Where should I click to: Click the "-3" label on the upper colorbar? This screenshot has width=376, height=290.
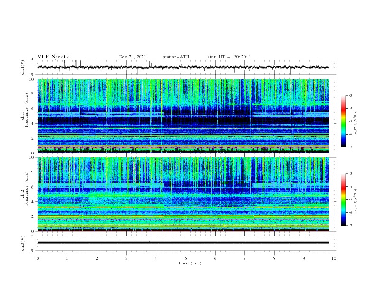[350, 95]
